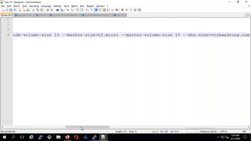
Task: Click the horizontal scrollbar right arrow
Action: 249,127
